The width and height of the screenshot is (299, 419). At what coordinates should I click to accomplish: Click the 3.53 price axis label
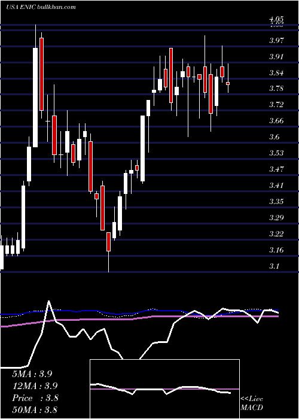click(277, 153)
